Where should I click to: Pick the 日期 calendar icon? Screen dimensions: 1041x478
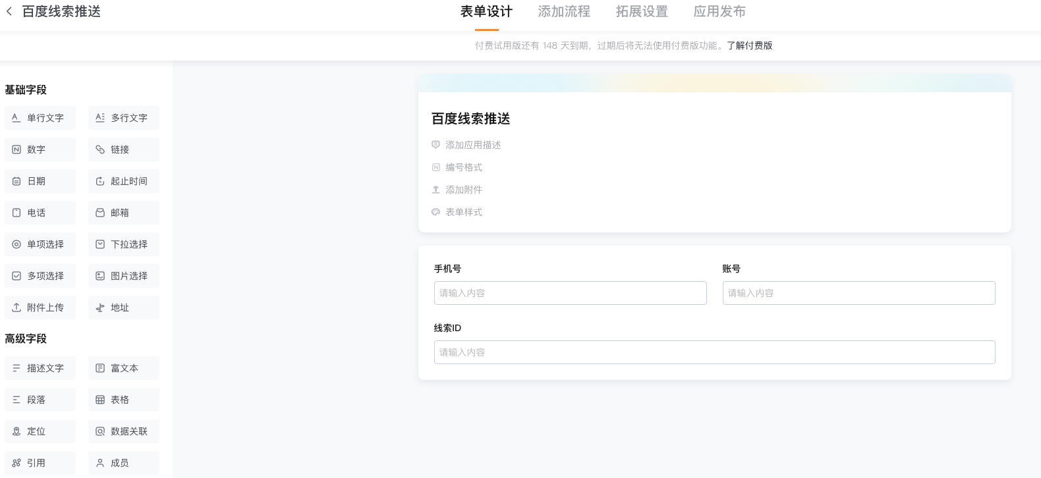click(16, 181)
